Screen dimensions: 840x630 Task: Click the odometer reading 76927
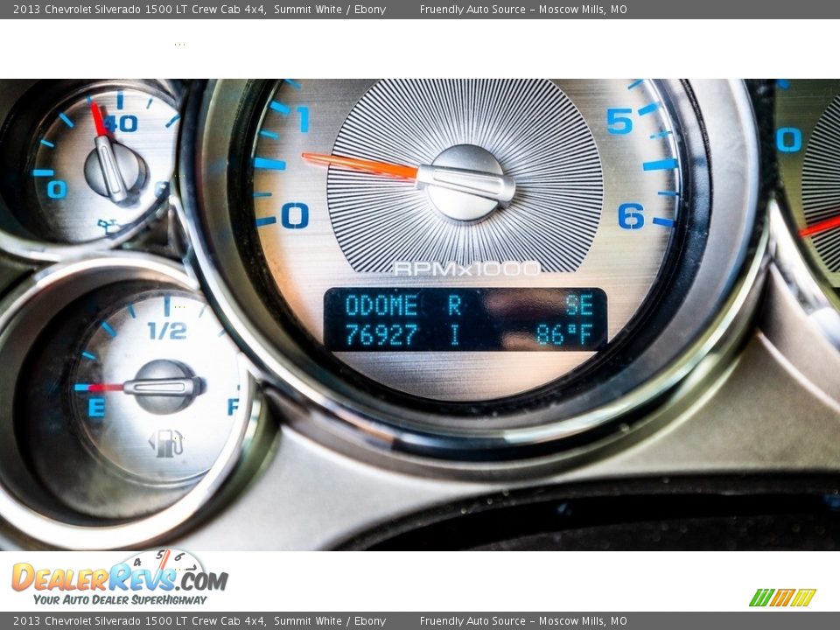pyautogui.click(x=381, y=335)
